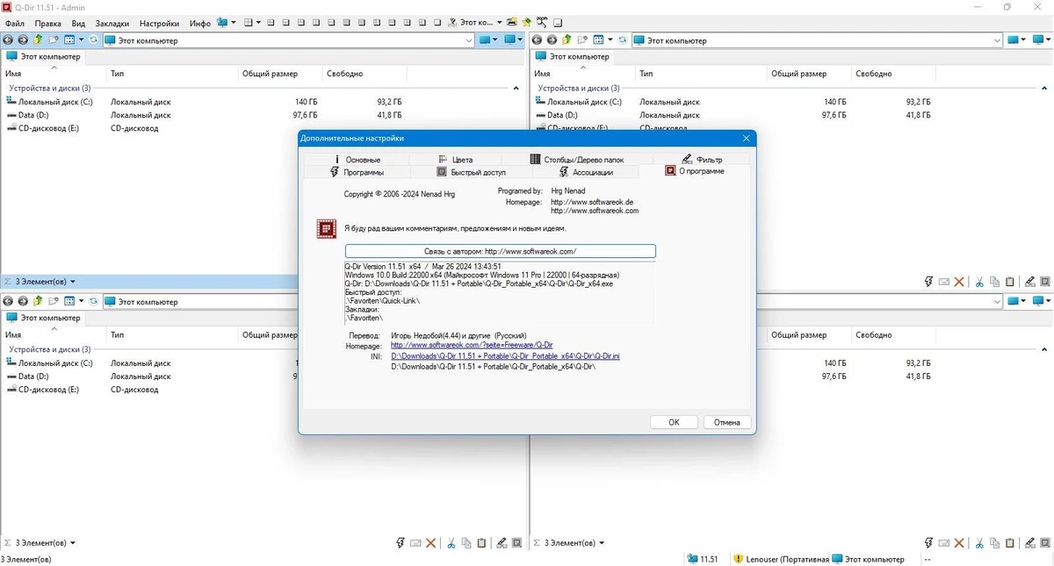Go back in the top-left pane
Image resolution: width=1054 pixels, height=566 pixels.
coord(9,40)
